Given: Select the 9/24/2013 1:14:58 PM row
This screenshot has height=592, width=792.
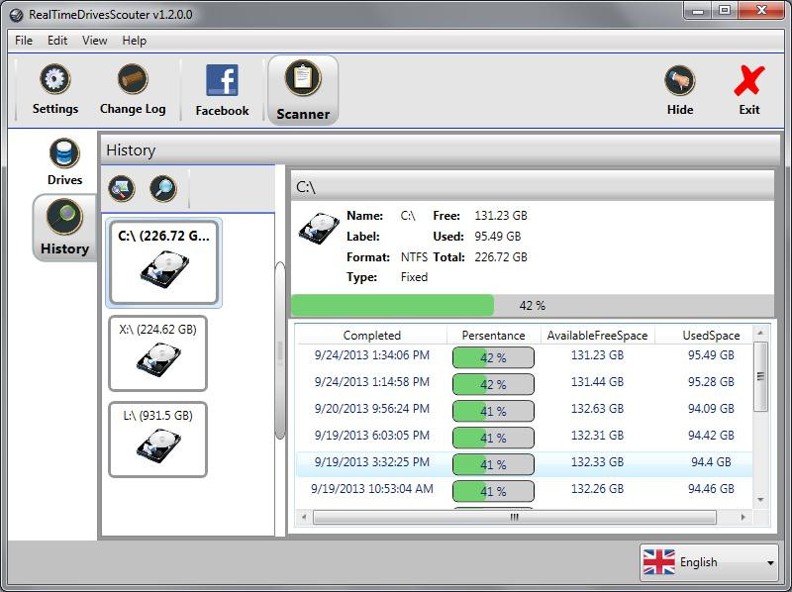Looking at the screenshot, I should click(525, 382).
